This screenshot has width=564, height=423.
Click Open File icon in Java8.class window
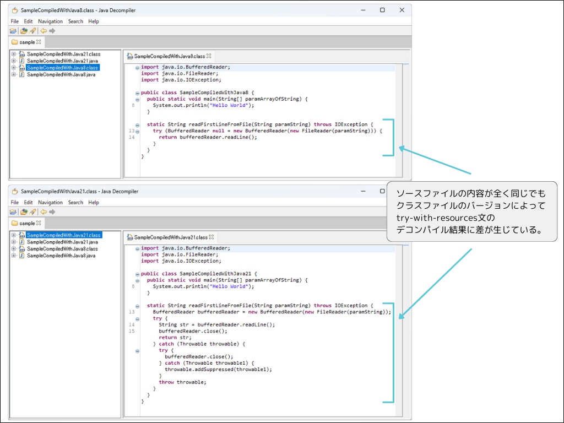[x=13, y=31]
